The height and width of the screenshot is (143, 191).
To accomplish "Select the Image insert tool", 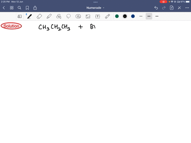I will (x=88, y=16).
